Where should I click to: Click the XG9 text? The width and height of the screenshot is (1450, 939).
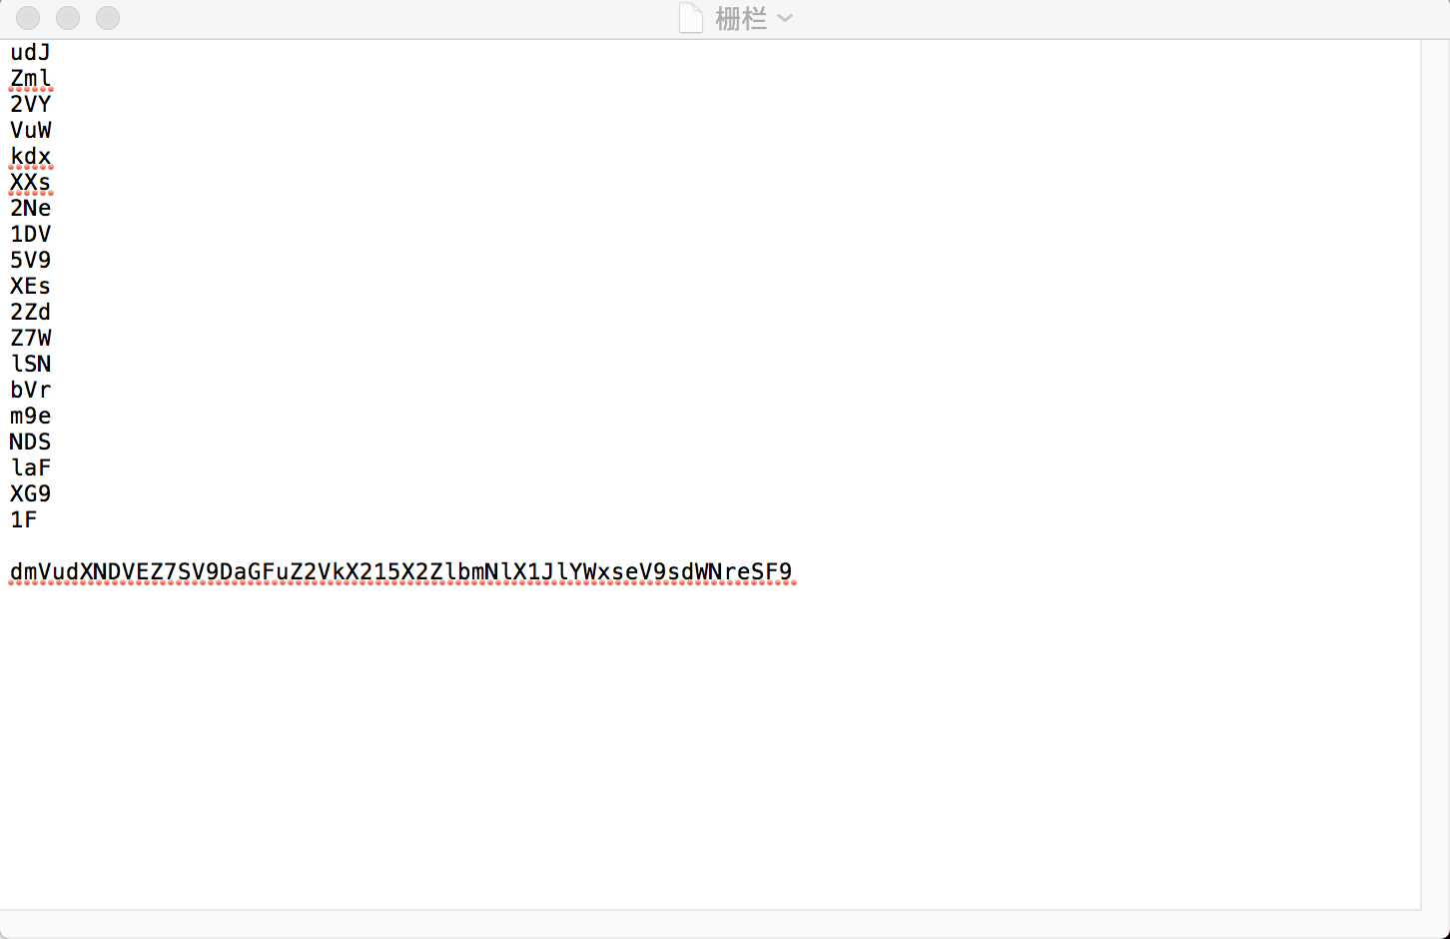[x=30, y=493]
